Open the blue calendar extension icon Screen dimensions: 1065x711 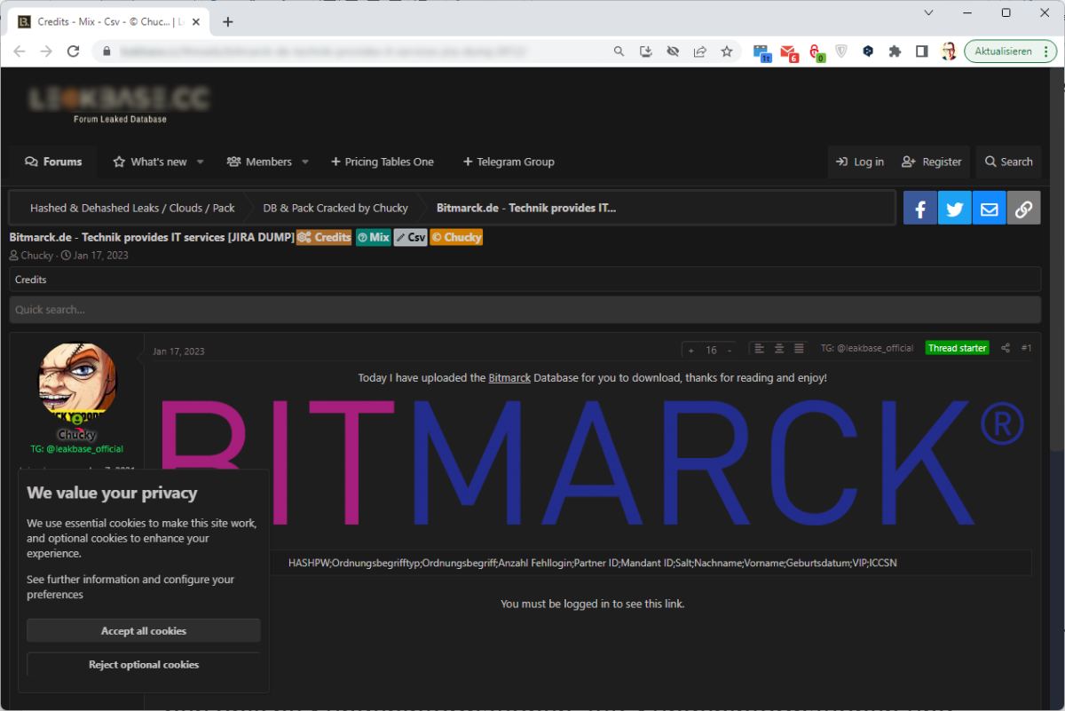click(761, 52)
